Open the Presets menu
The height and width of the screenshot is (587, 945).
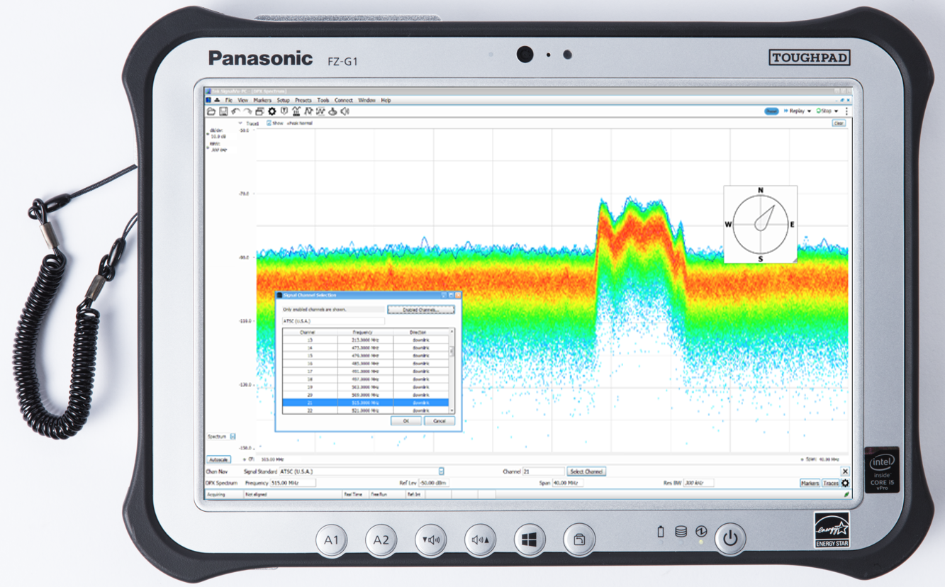point(303,101)
